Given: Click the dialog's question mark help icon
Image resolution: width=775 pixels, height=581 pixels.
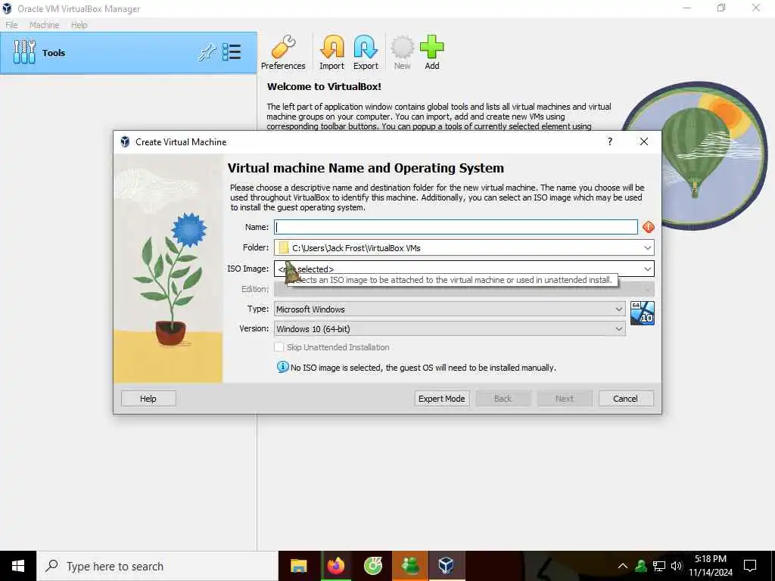Looking at the screenshot, I should point(610,141).
